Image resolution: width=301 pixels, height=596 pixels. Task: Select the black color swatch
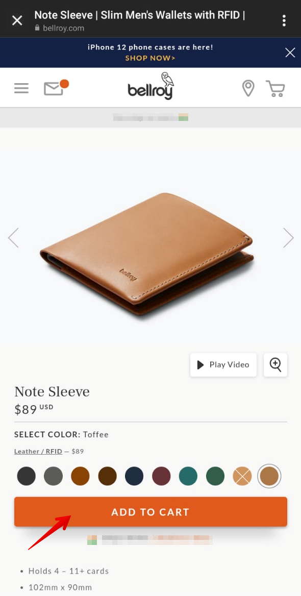click(x=26, y=476)
